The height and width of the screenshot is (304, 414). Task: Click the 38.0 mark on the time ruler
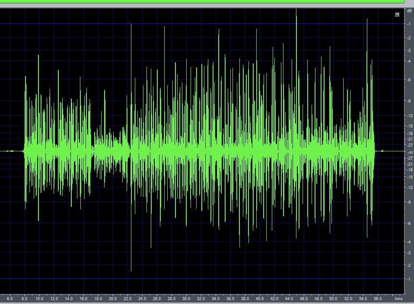tap(245, 299)
